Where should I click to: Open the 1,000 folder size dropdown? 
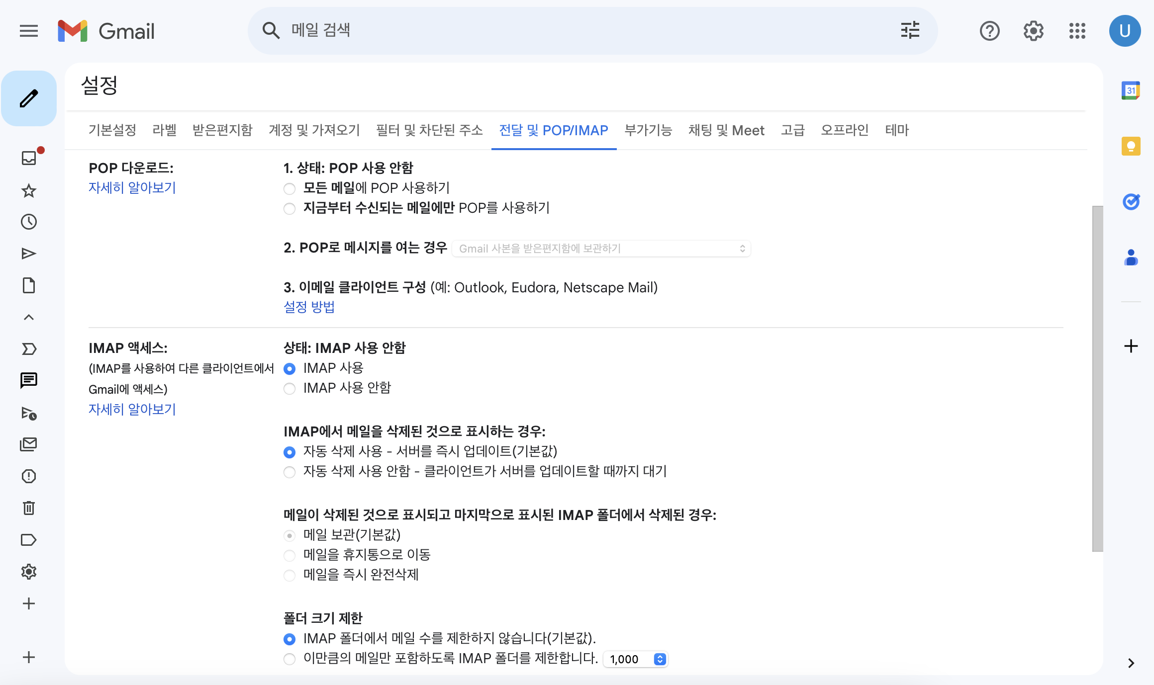(x=635, y=659)
